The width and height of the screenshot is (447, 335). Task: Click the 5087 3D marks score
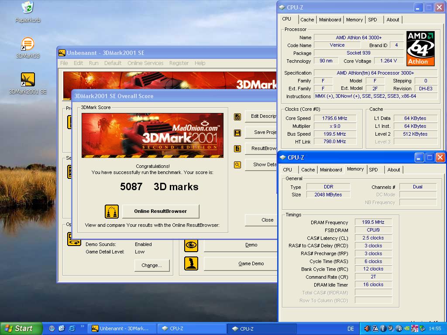(159, 187)
